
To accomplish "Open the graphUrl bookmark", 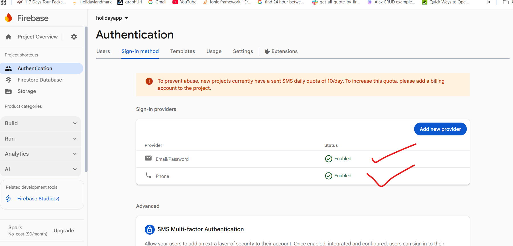I will [130, 2].
